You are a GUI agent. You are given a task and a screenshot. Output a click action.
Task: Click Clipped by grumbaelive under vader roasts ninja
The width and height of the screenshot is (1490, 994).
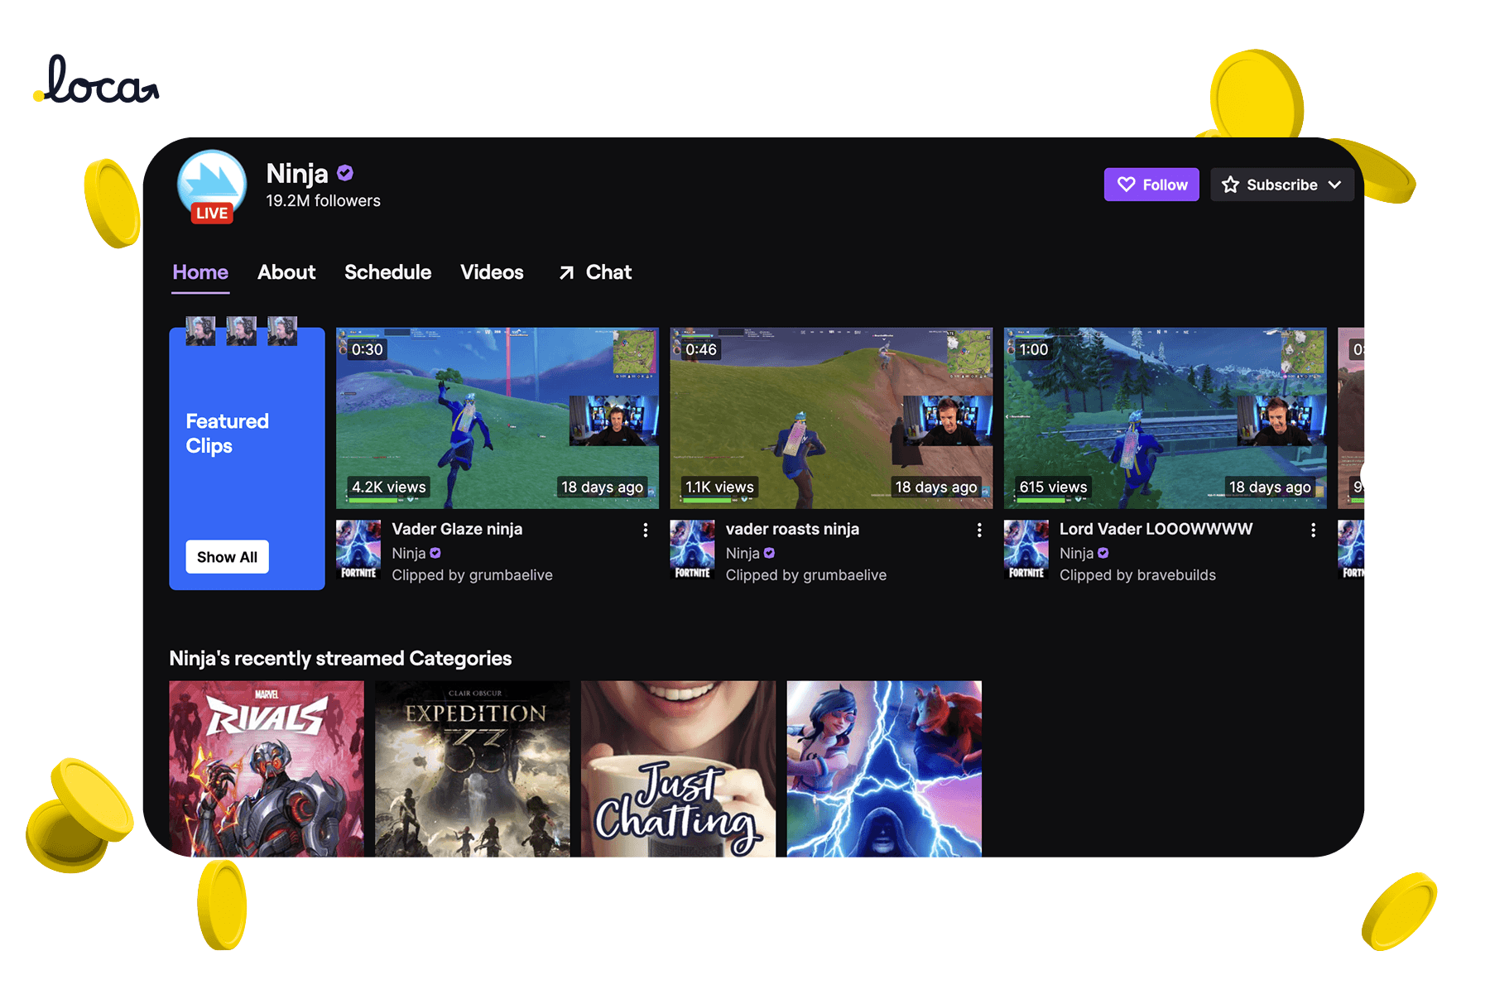806,575
